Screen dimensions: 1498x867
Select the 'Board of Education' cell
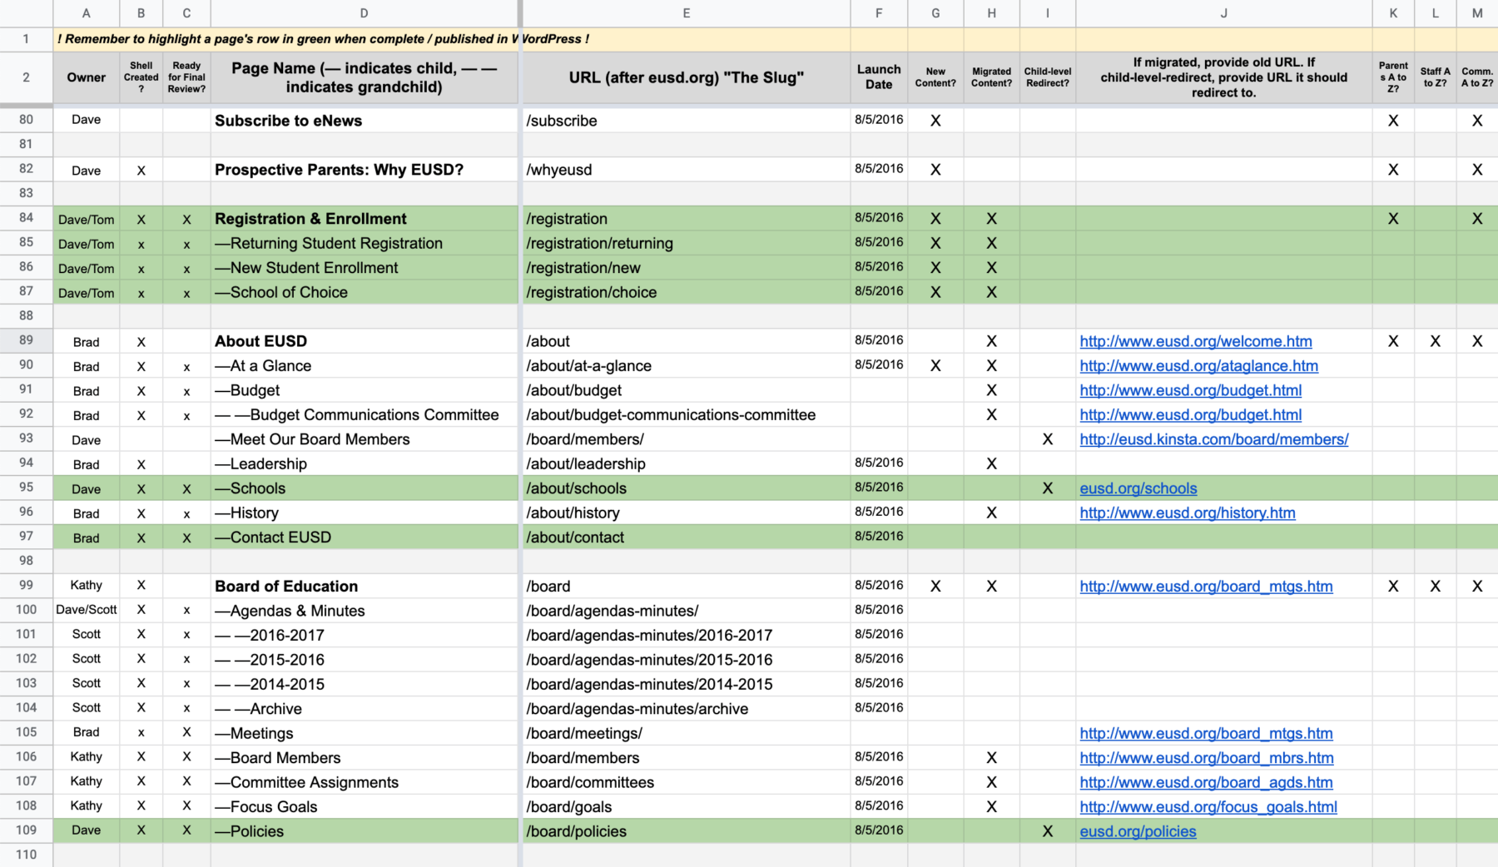pos(364,587)
